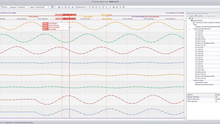Collapse the Осциллограммы tree node

tap(190, 21)
